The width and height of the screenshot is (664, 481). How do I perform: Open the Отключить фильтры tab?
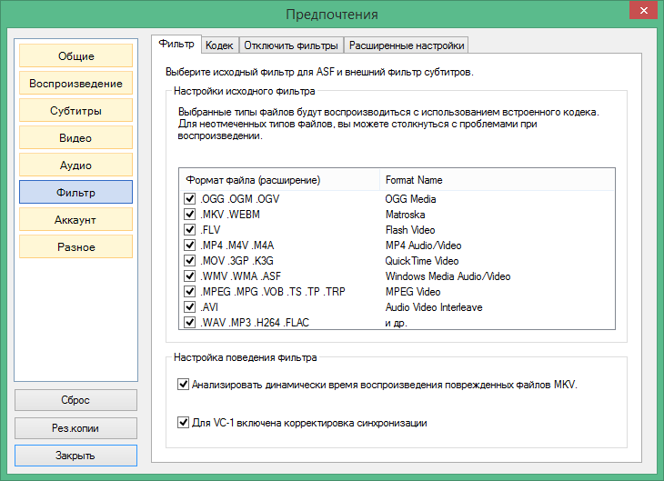(291, 45)
